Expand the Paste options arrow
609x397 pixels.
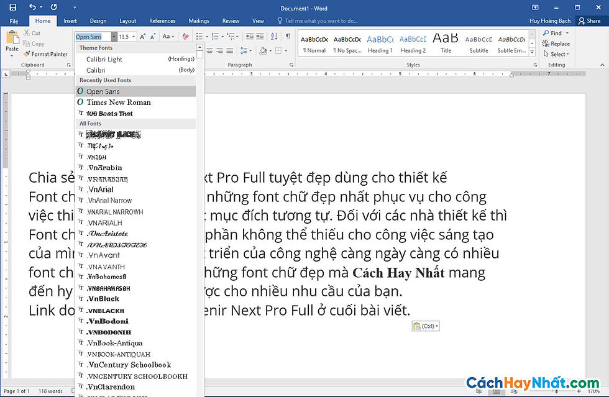12,55
